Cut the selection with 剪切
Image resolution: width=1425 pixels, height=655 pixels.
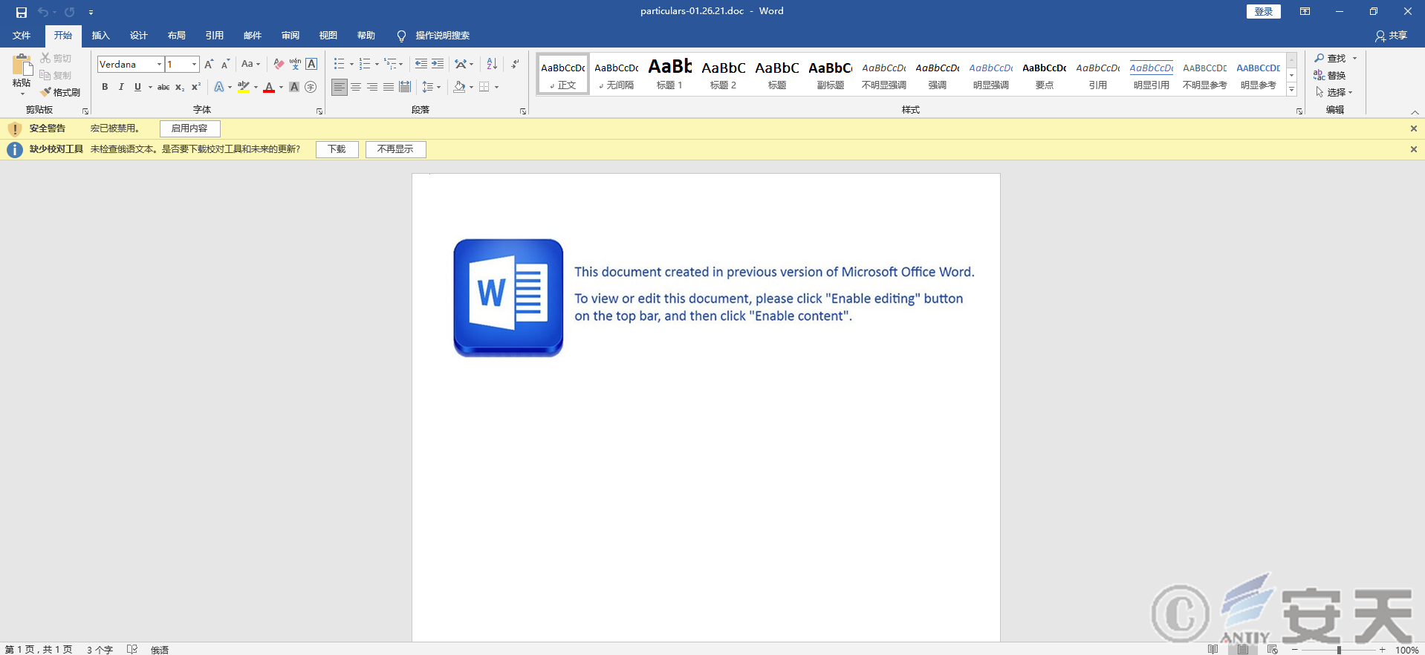[x=56, y=58]
